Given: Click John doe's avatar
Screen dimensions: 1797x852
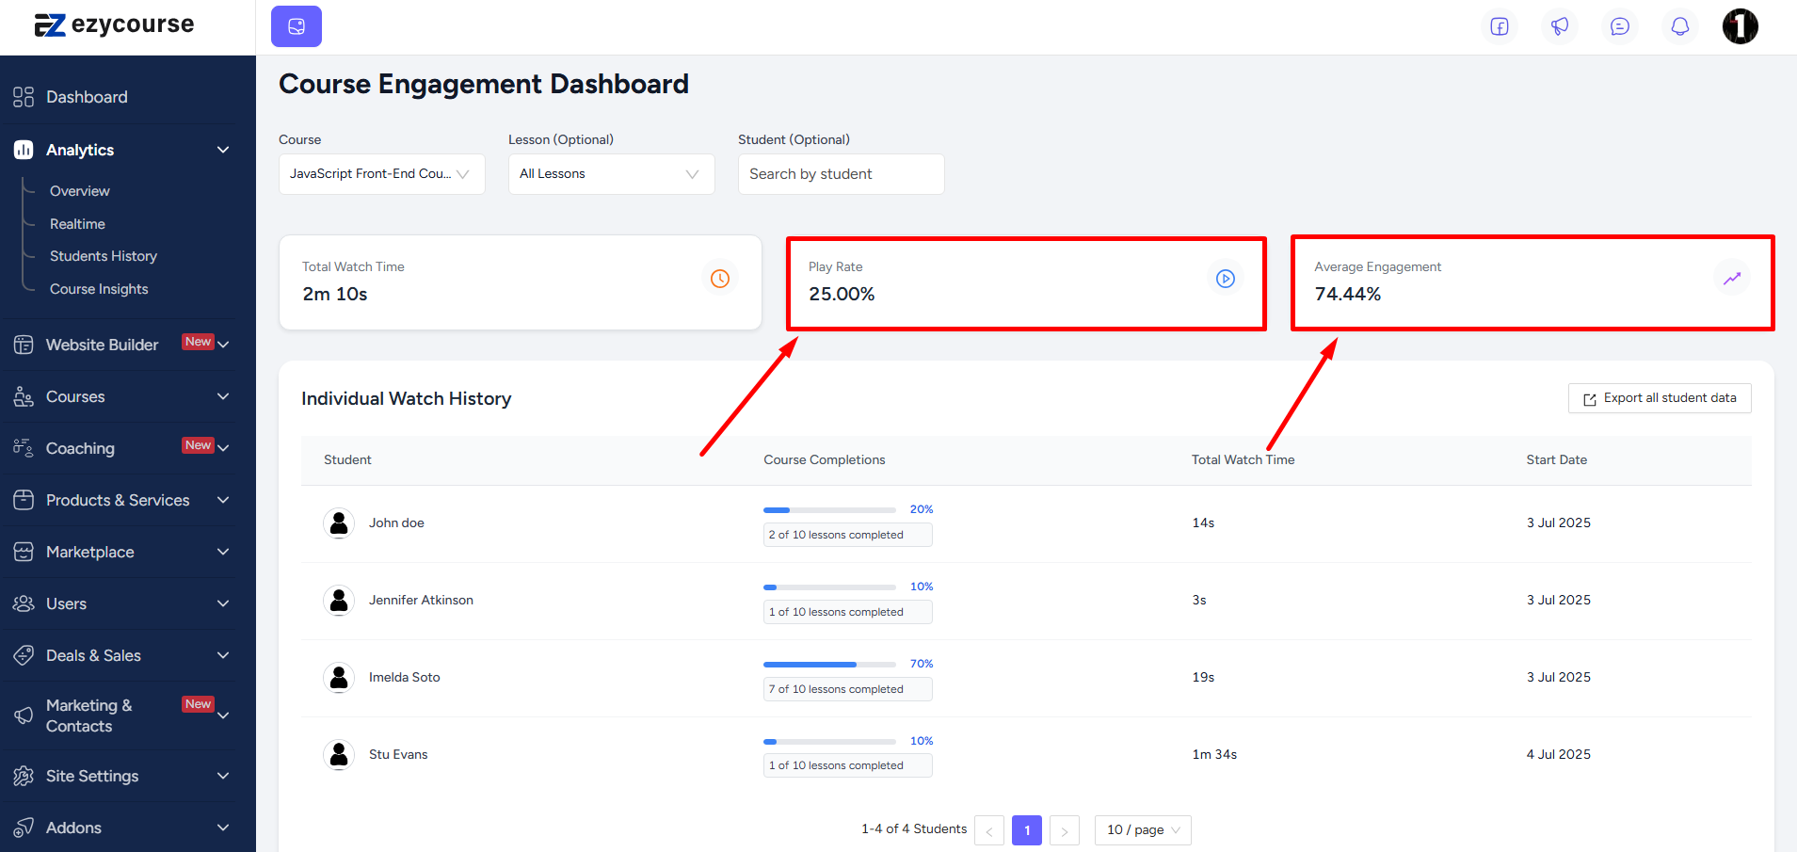Looking at the screenshot, I should [339, 522].
